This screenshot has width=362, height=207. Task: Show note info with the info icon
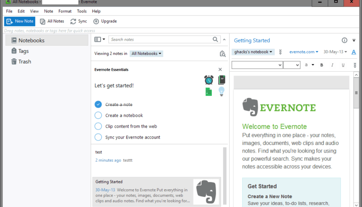click(345, 40)
